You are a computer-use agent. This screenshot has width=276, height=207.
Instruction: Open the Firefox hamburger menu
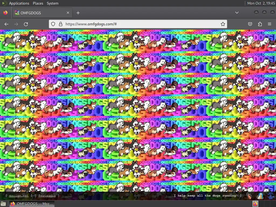click(x=270, y=24)
